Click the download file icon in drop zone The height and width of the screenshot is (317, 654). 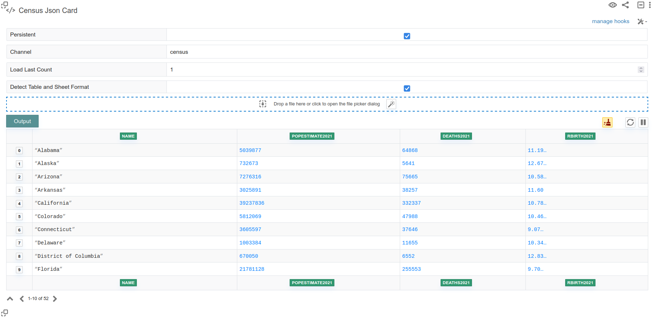pyautogui.click(x=263, y=104)
